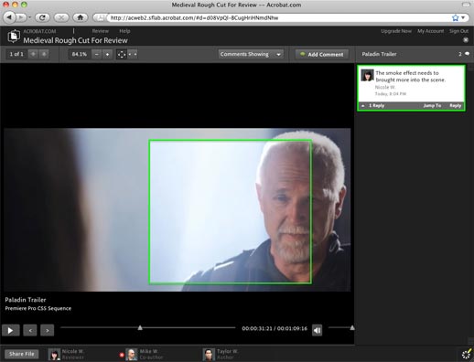Click the Acrobat.com logo icon
This screenshot has width=474, height=362.
[14, 37]
